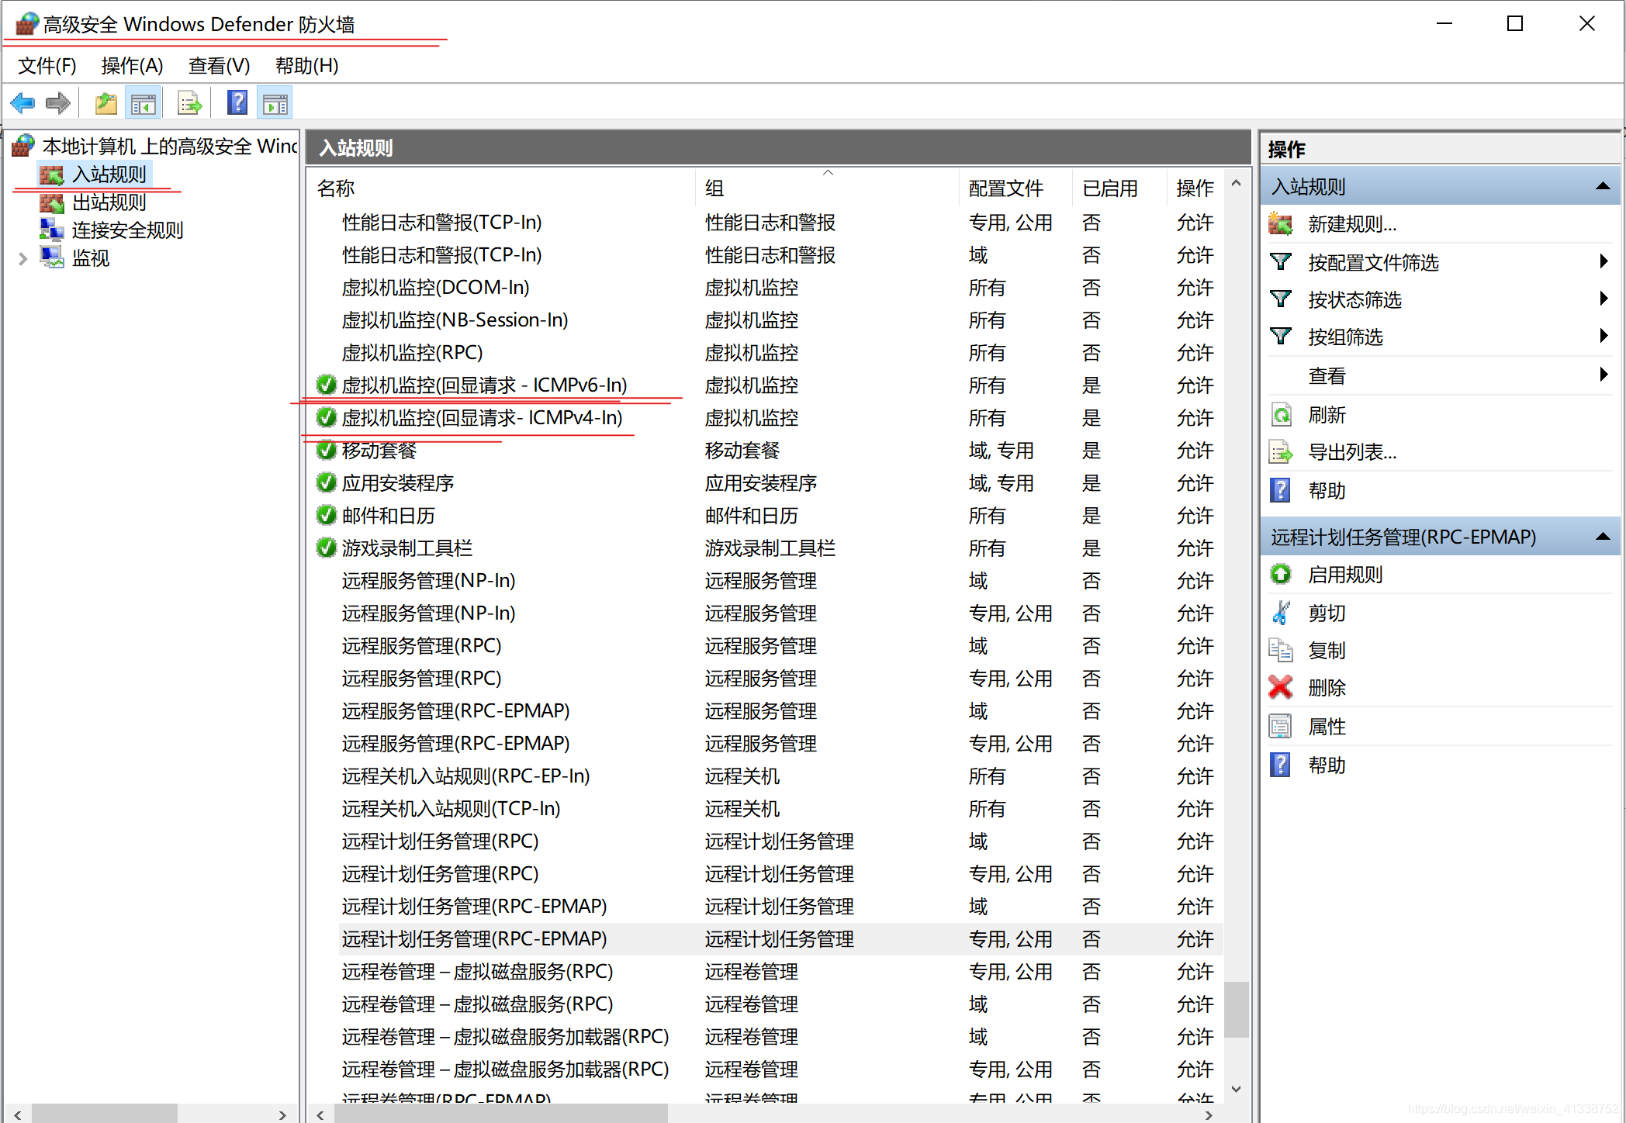Click 属性 in the actions pane
Viewport: 1626px width, 1123px height.
pos(1327,727)
